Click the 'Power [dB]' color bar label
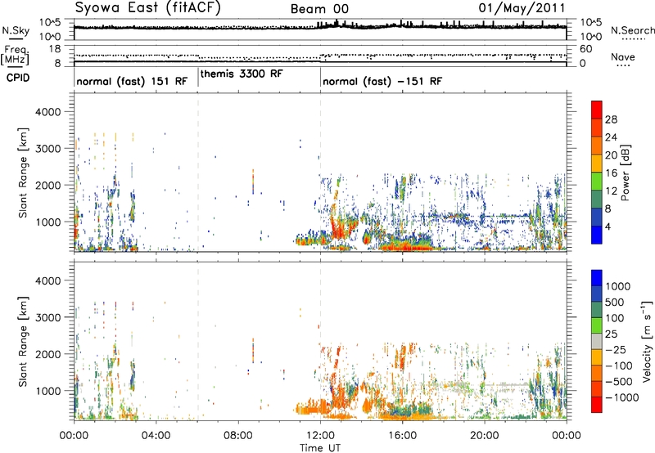Screen dimensions: 655x453 (625, 173)
